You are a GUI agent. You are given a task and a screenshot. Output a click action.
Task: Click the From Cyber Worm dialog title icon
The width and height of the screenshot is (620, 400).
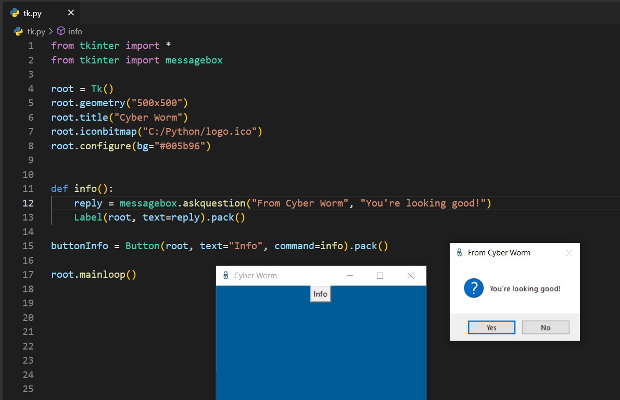tap(459, 253)
